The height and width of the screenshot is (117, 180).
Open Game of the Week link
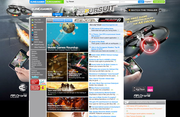click(x=98, y=42)
